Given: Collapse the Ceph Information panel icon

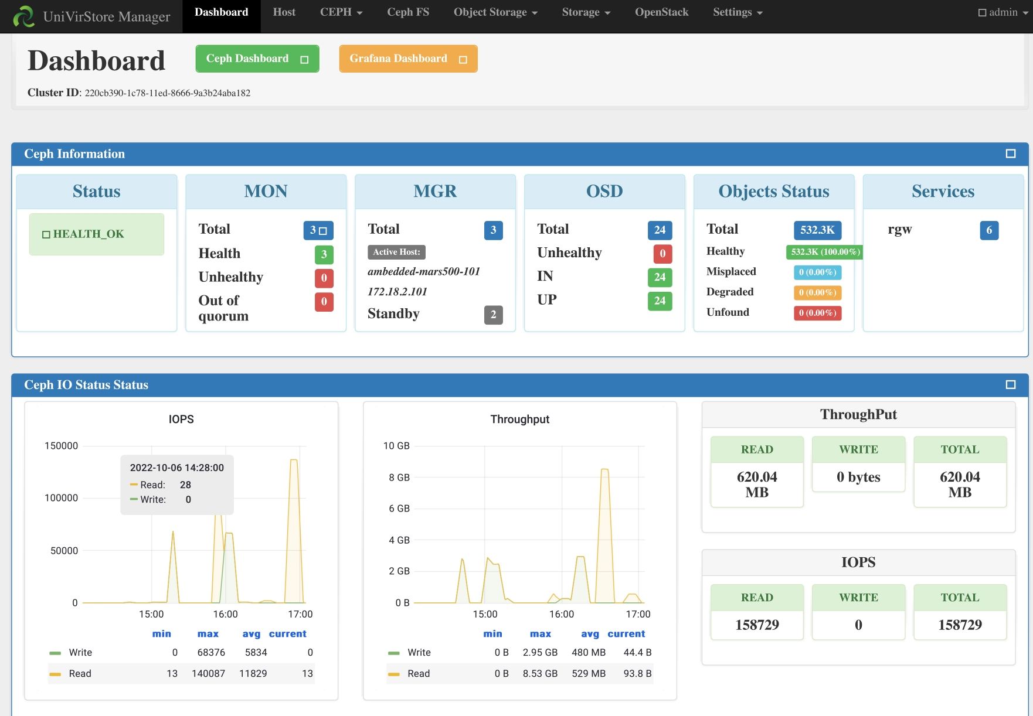Looking at the screenshot, I should pyautogui.click(x=1010, y=154).
